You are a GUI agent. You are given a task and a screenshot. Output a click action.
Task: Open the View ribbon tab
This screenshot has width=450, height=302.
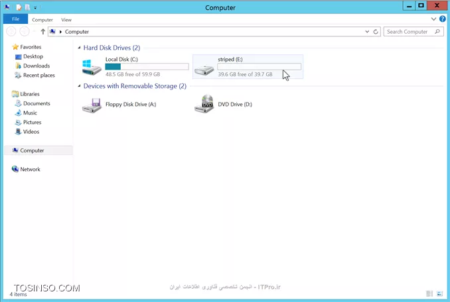pos(66,20)
